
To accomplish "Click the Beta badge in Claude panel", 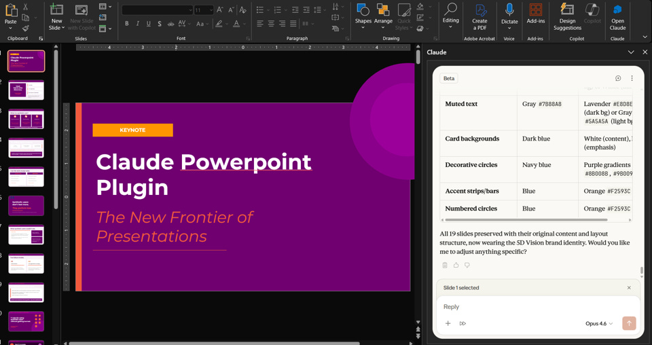I will click(449, 78).
